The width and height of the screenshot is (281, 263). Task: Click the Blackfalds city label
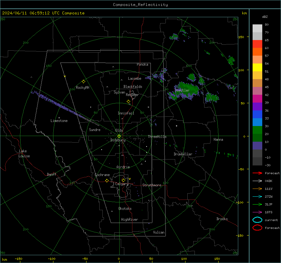pyautogui.click(x=133, y=87)
